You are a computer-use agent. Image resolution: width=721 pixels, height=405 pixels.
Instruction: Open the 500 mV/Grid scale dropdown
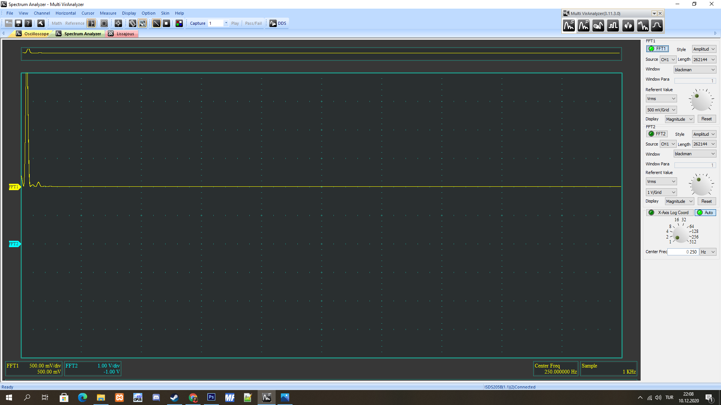pos(661,110)
